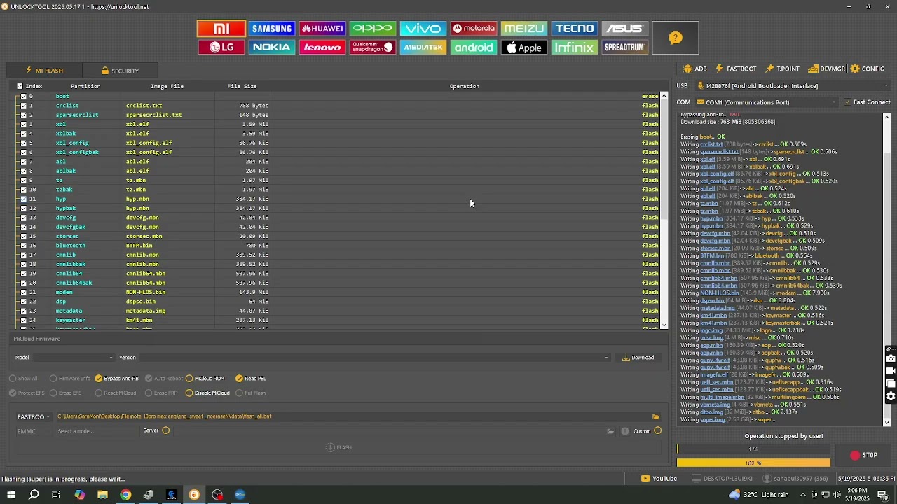This screenshot has width=897, height=504.
Task: Select the Mi (Xiaomi) brand logo
Action: point(221,29)
